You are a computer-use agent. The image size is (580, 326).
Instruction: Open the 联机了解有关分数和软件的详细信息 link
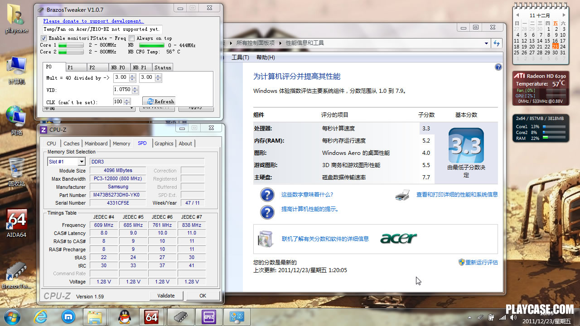pos(325,239)
